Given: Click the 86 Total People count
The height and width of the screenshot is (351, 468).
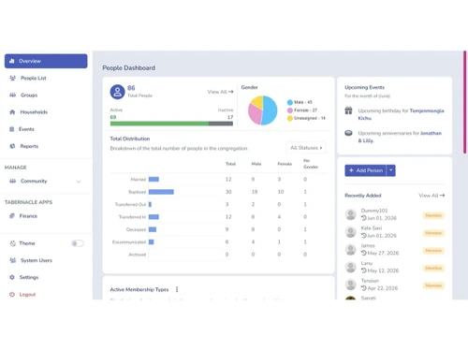Looking at the screenshot, I should click(131, 88).
